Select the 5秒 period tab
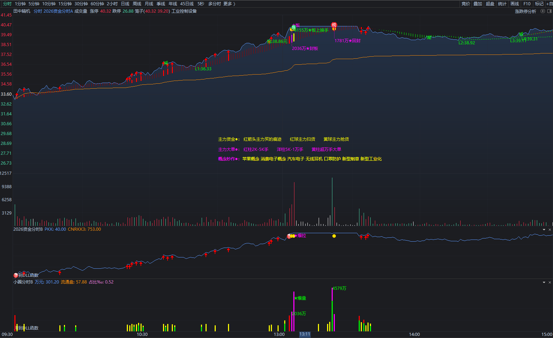Screen dimensions: 553x338 click(201, 4)
